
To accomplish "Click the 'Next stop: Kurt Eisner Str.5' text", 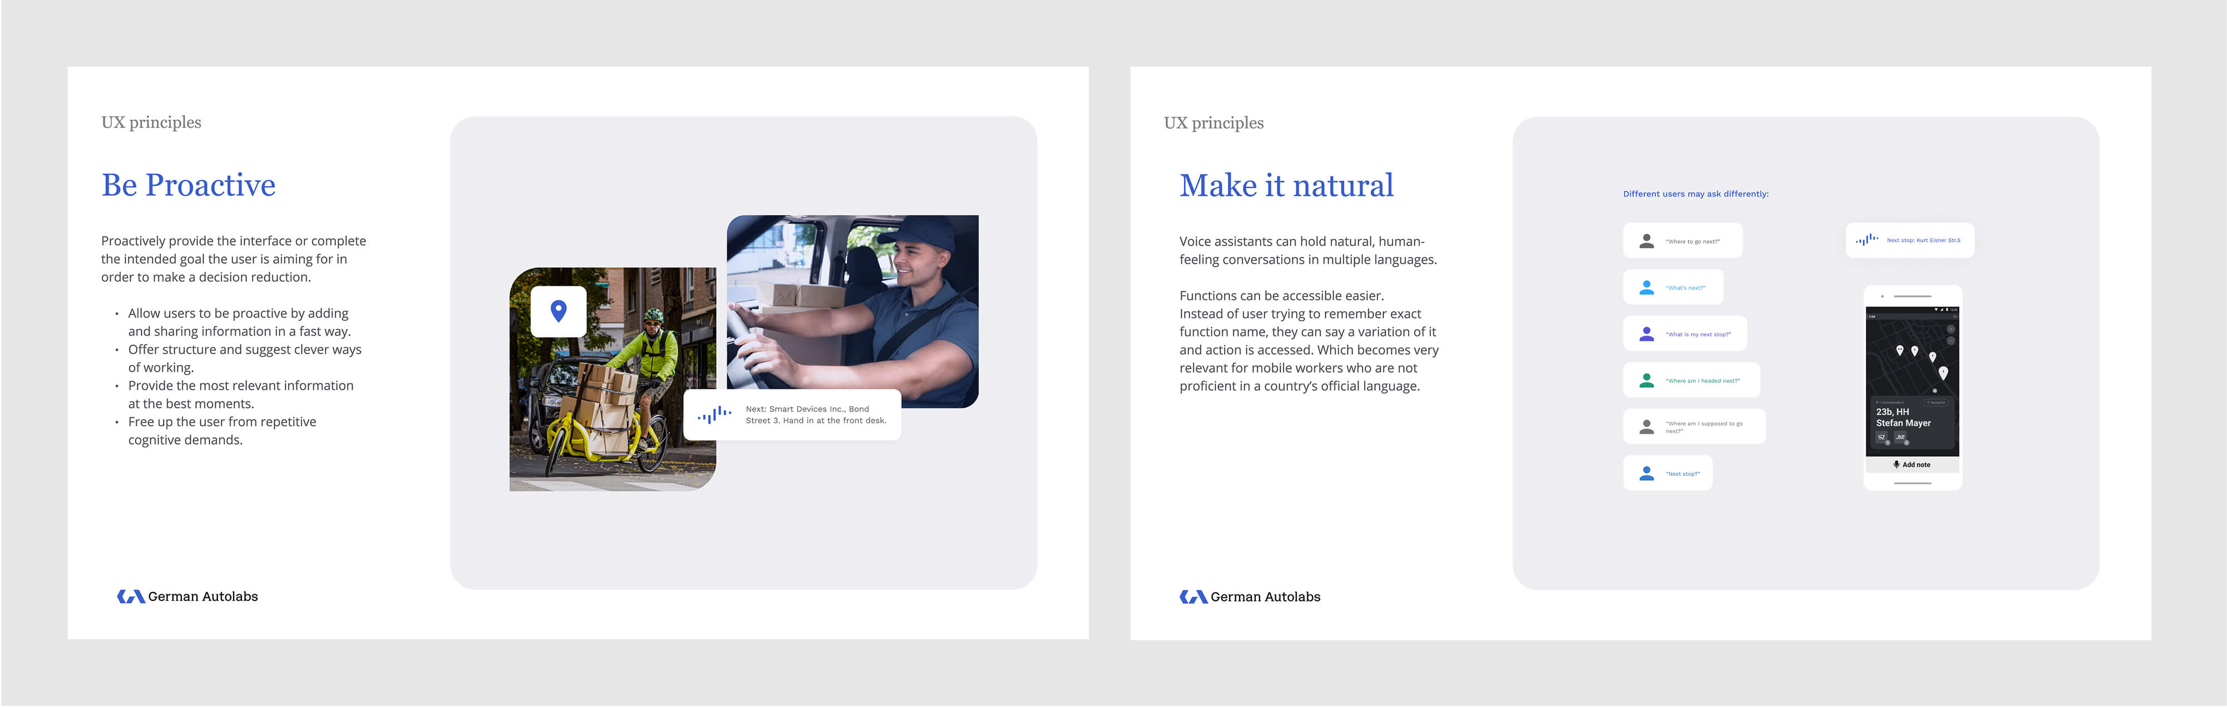I will tap(1924, 240).
